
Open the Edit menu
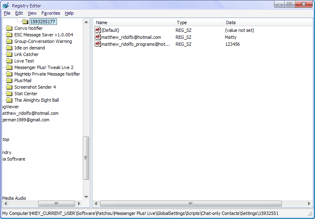coord(19,13)
